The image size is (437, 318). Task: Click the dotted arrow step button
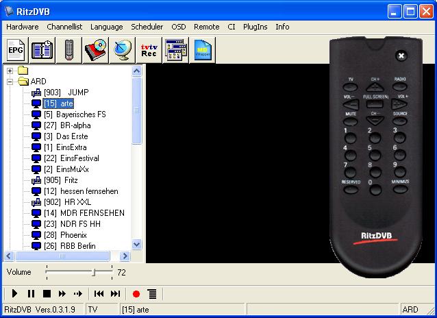78,294
